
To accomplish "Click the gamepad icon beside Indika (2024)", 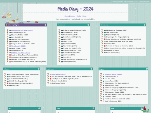I will (62, 42).
